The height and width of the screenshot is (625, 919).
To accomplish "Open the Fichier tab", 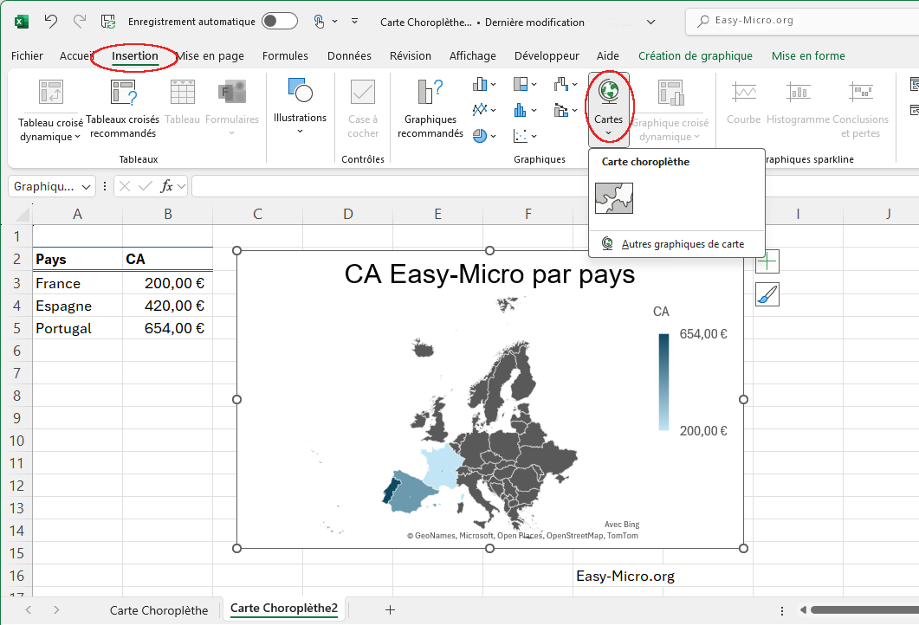I will (x=27, y=55).
